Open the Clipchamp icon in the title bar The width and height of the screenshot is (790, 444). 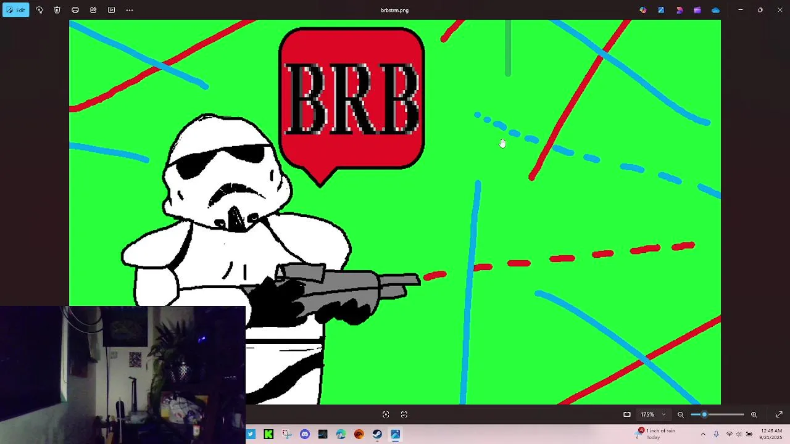680,10
